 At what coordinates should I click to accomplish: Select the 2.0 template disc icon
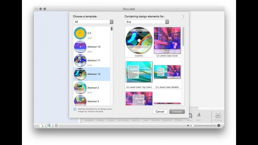pos(80,33)
